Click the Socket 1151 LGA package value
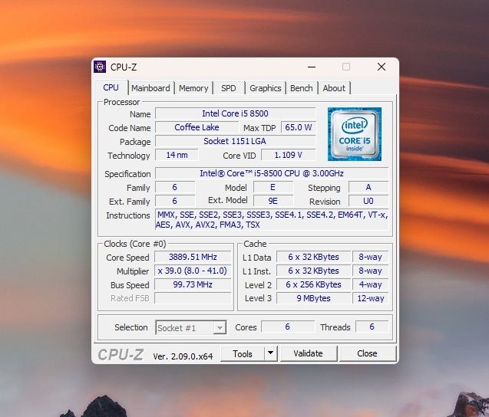 coord(235,141)
